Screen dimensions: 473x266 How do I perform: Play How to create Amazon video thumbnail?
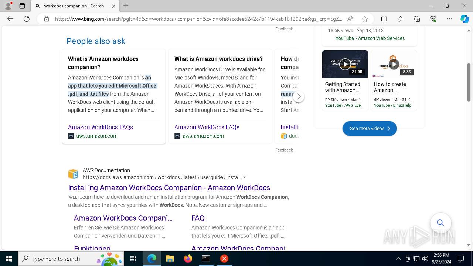pos(394,64)
